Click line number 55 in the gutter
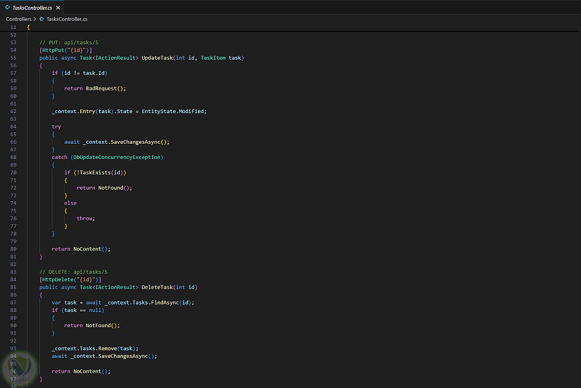Viewport: 581px width, 388px height. (x=13, y=57)
